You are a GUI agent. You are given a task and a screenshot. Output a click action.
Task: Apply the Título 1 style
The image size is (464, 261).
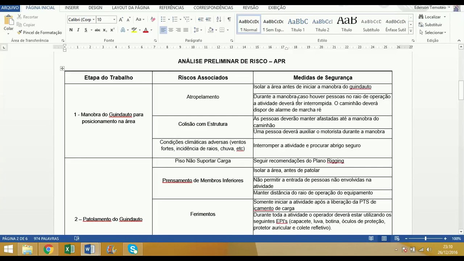(298, 25)
